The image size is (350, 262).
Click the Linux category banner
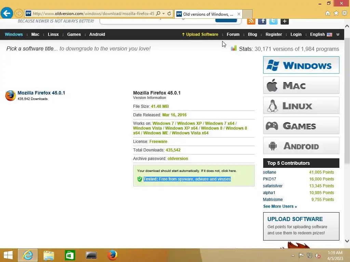click(301, 105)
